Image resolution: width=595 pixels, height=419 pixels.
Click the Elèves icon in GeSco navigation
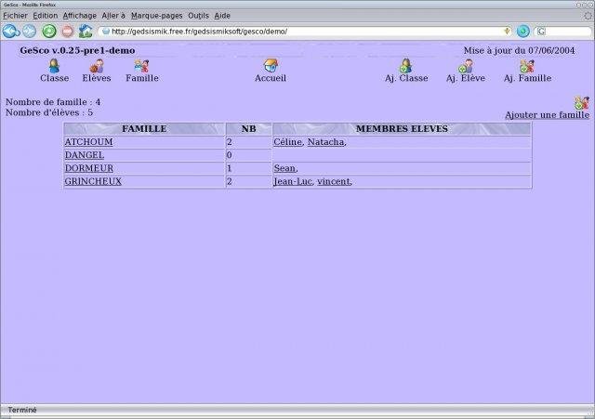97,66
